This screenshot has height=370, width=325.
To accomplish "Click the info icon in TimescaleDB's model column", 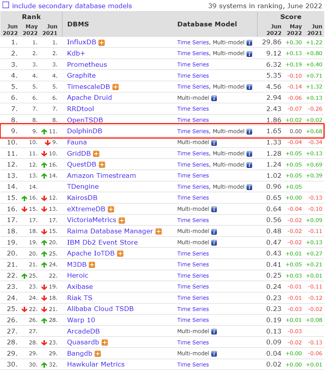I will (x=249, y=87).
